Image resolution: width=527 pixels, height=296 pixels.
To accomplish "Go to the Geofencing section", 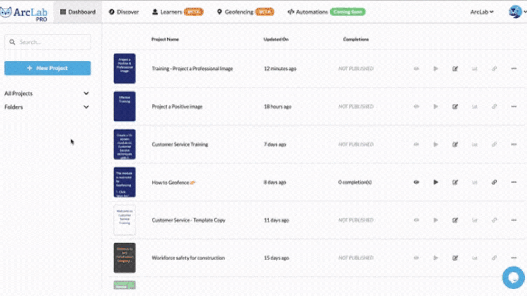I will point(239,12).
